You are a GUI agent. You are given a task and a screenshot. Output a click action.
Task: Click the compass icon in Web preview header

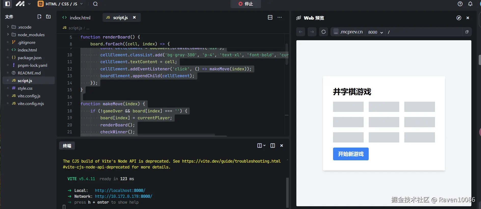point(459,18)
